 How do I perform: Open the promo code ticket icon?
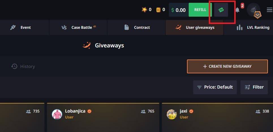coord(221,10)
